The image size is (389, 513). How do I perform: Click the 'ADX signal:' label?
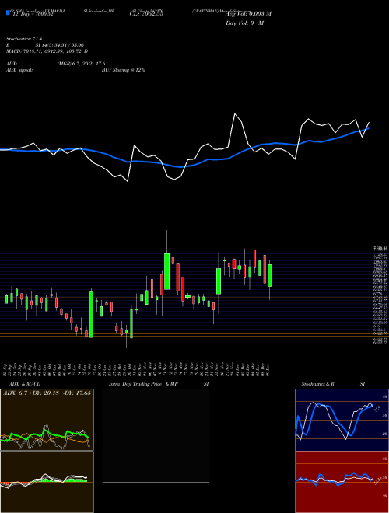pyautogui.click(x=19, y=70)
